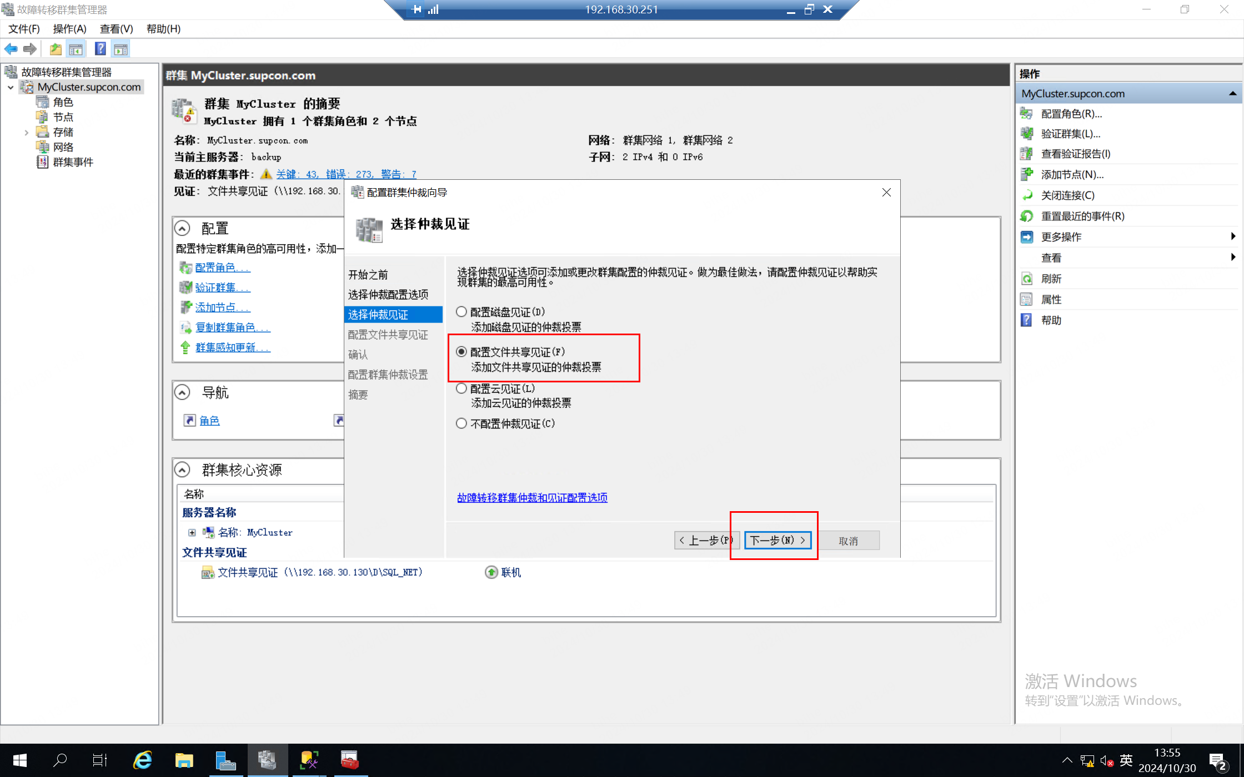Image resolution: width=1244 pixels, height=777 pixels.
Task: Open the View (查看) menu
Action: click(116, 29)
